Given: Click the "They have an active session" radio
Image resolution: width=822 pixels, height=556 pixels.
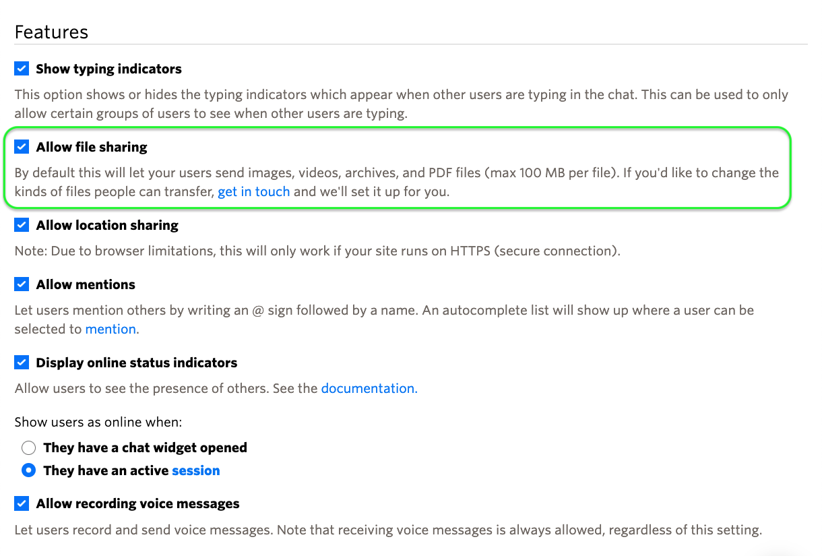Looking at the screenshot, I should 28,470.
